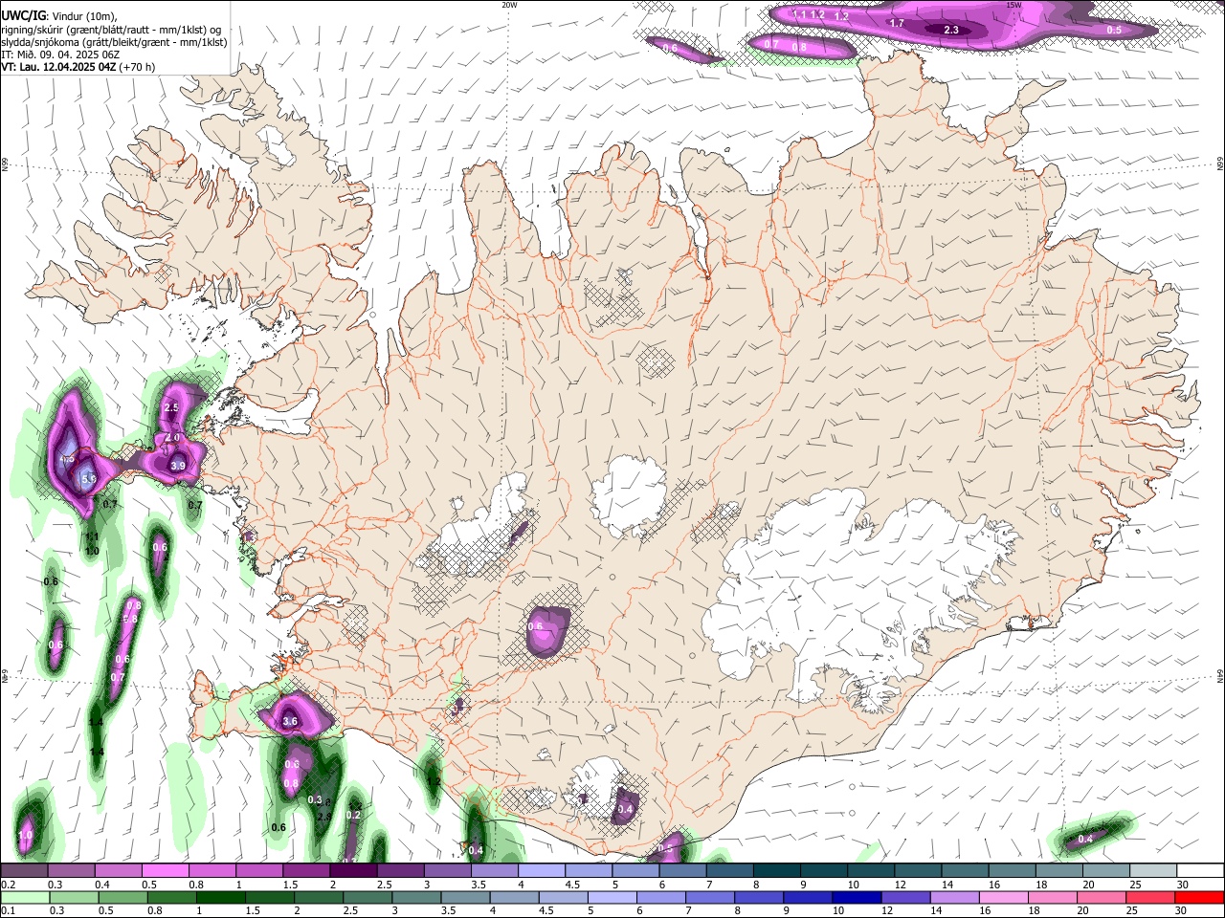Click the 'Vindur (10m)' header label
Screen dimensions: 1225x918
click(x=86, y=16)
